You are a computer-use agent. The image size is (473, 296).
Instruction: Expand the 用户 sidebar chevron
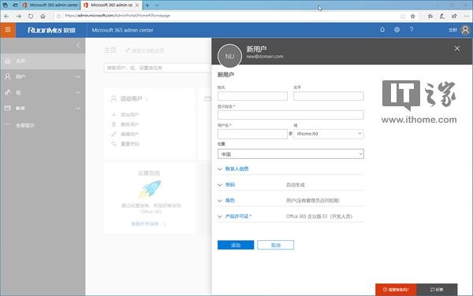[78, 77]
